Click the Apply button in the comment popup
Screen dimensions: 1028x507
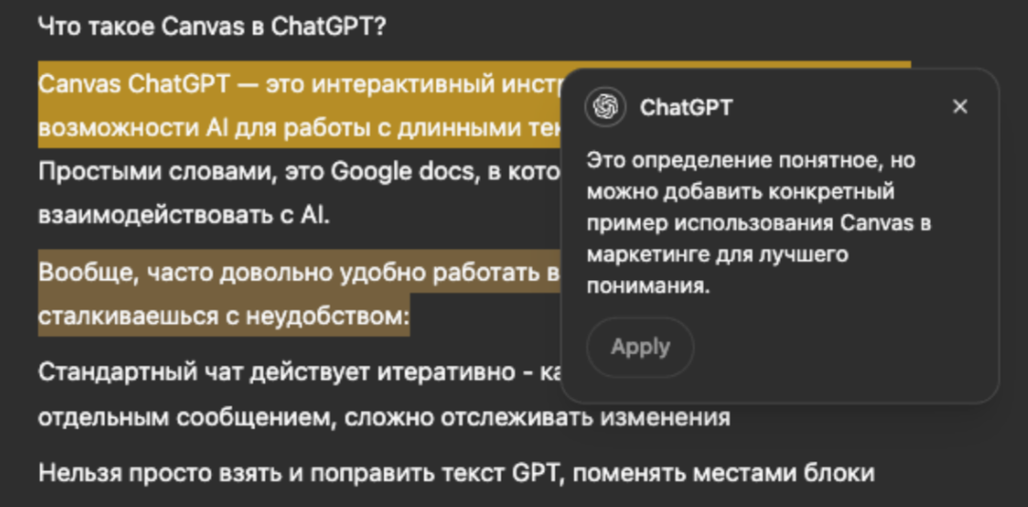(639, 347)
